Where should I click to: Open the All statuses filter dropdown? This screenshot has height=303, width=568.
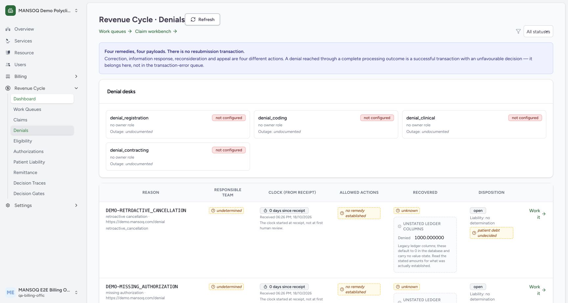(538, 31)
